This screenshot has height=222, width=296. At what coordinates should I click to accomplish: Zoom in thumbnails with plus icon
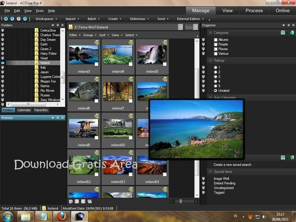click(x=196, y=201)
